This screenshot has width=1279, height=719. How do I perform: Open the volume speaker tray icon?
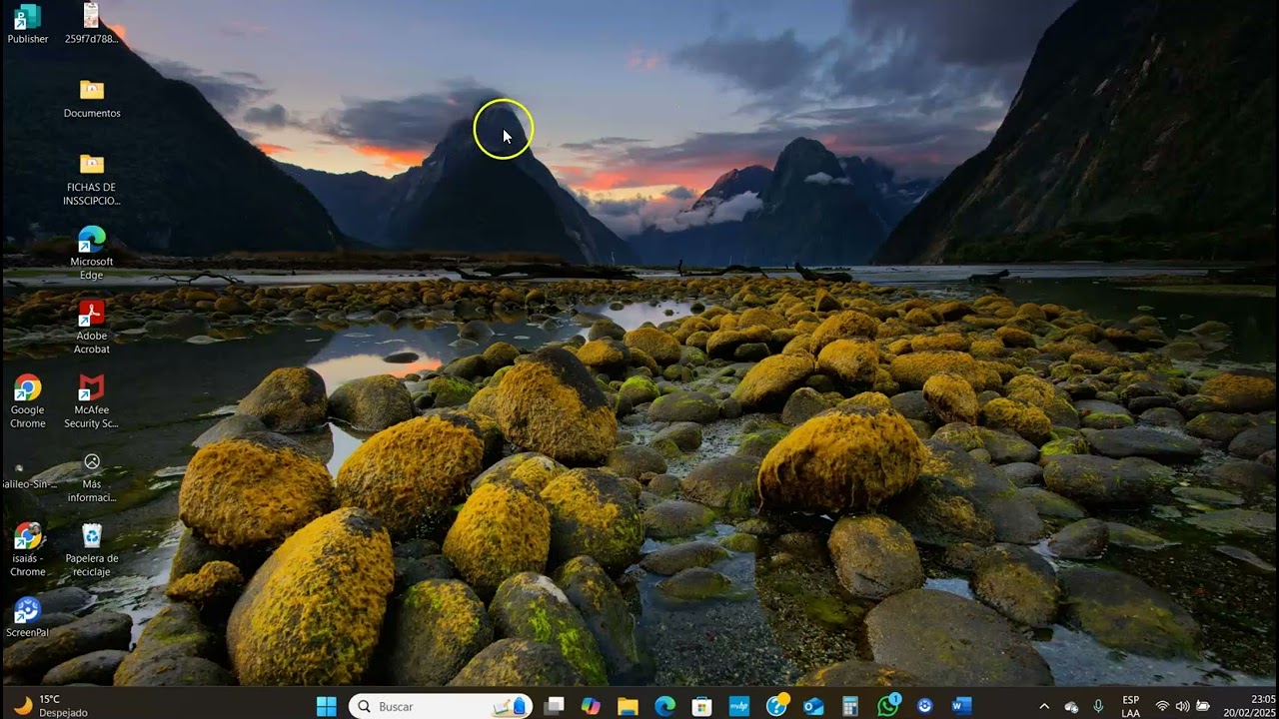tap(1183, 706)
